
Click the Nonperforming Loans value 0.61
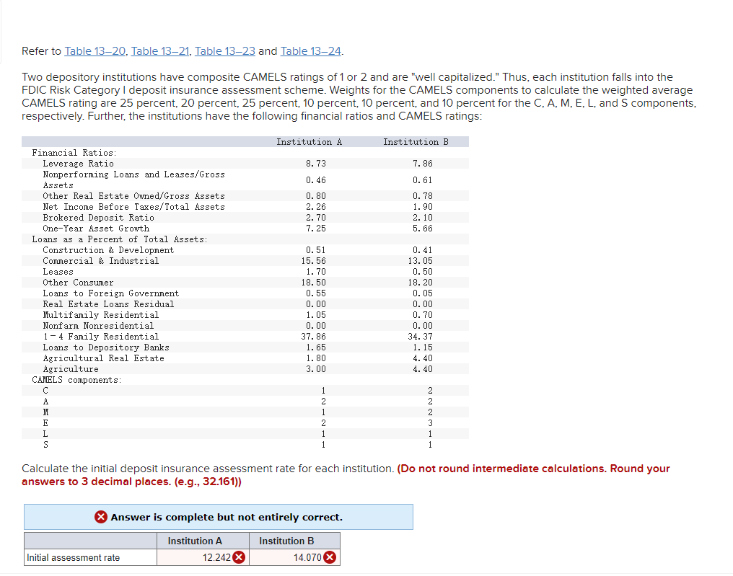tap(423, 180)
